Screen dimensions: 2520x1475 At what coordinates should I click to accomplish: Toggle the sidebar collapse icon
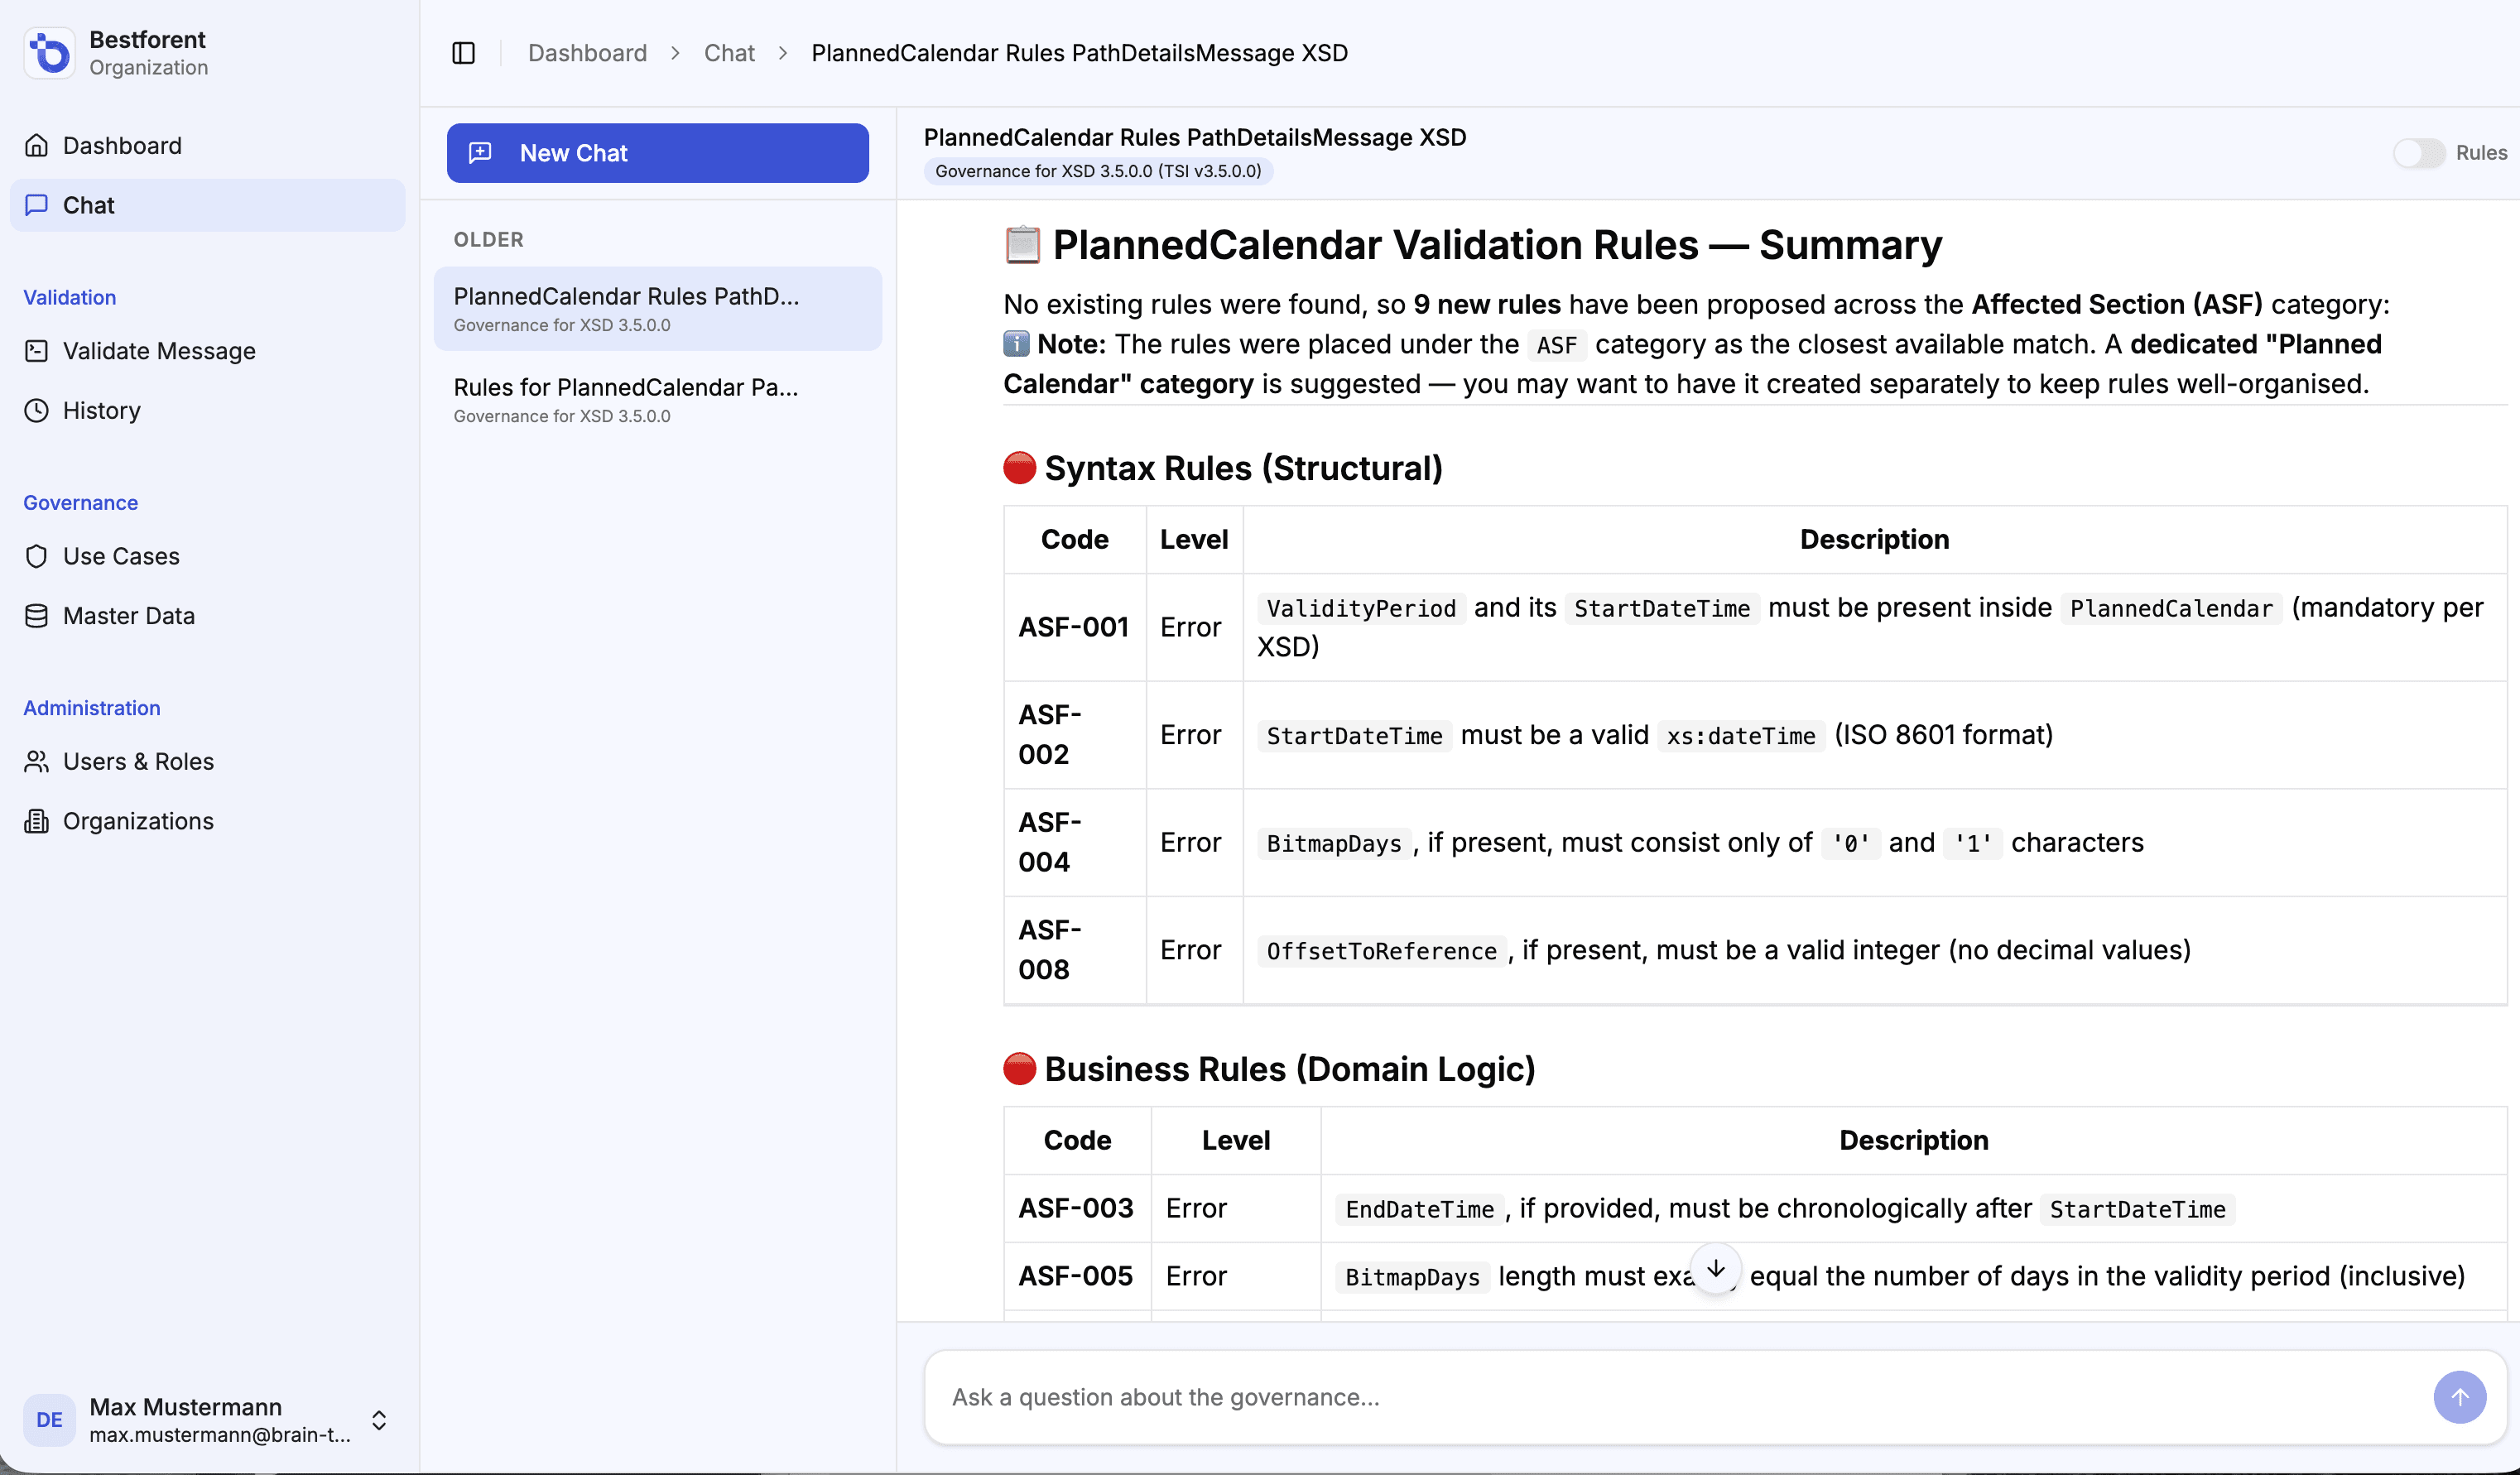[463, 53]
